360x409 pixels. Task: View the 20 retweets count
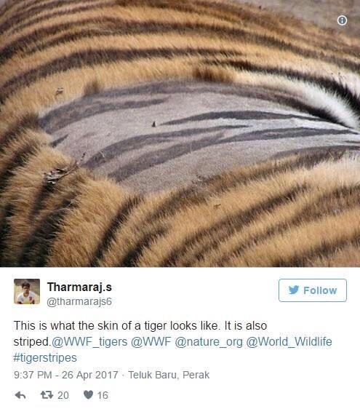pyautogui.click(x=63, y=395)
